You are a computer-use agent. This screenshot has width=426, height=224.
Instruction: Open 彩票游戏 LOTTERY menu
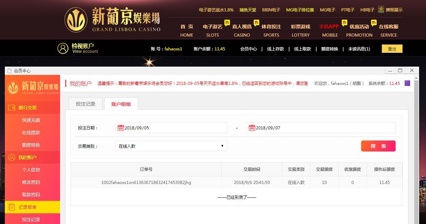(301, 30)
